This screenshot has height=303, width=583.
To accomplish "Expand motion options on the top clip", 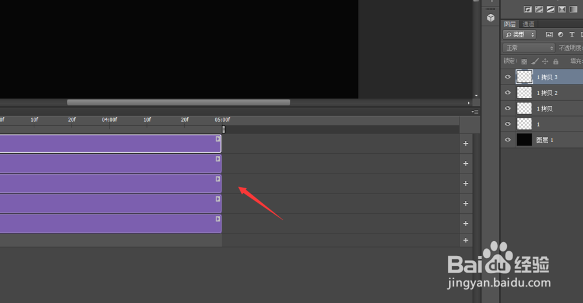I will (x=218, y=139).
